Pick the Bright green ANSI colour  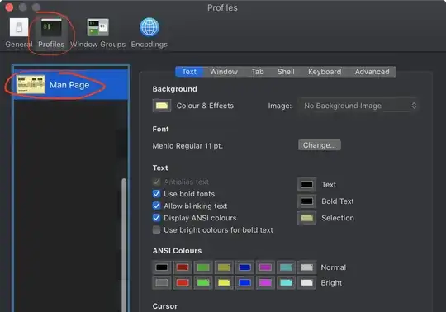[203, 283]
